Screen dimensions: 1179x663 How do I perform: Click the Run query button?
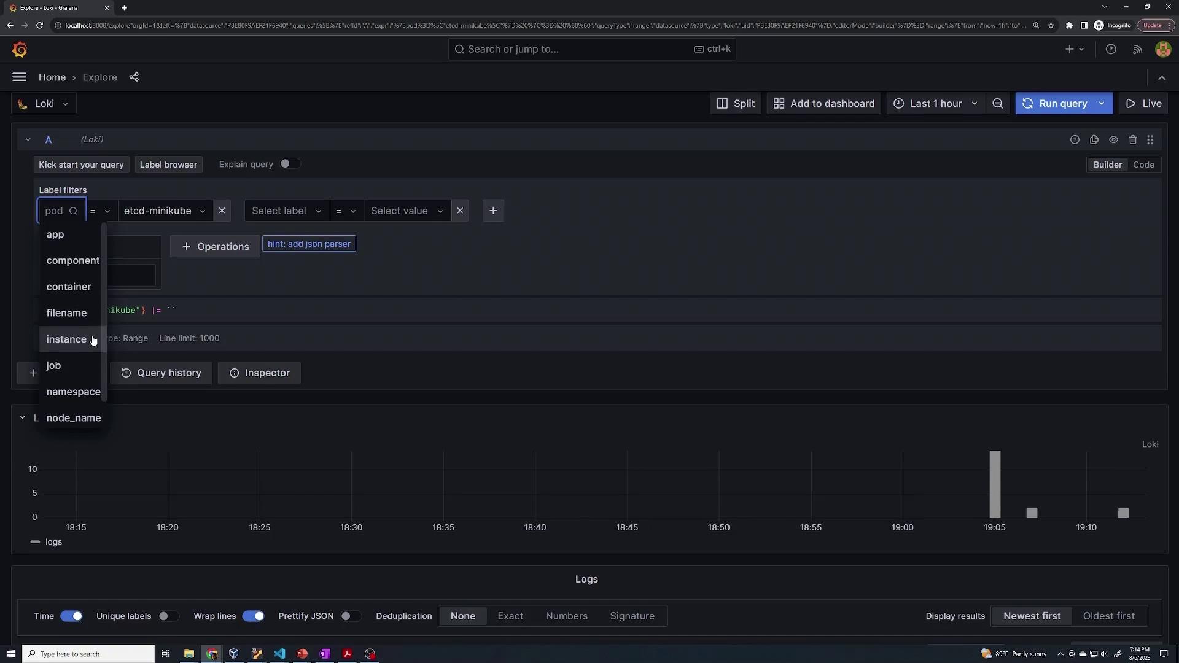coord(1055,104)
